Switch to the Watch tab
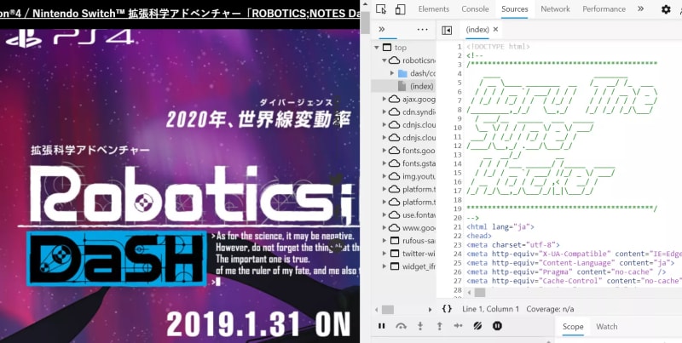 point(606,327)
